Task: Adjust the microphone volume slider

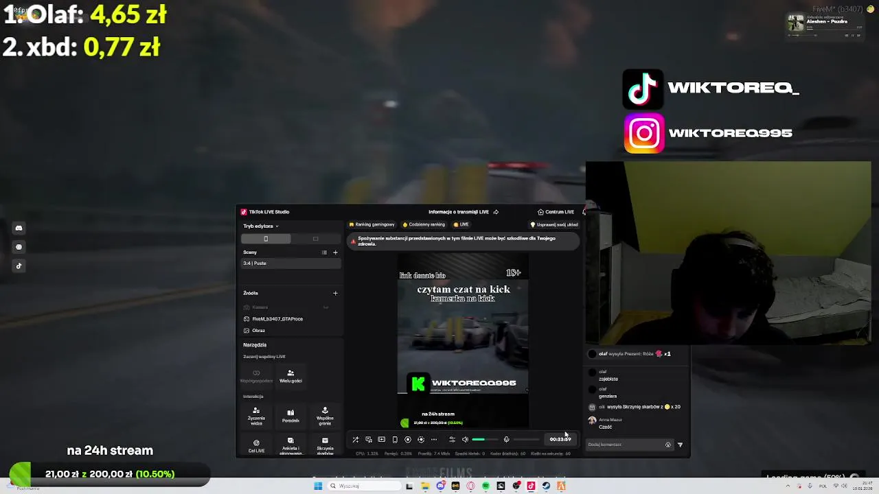Action: (526, 440)
